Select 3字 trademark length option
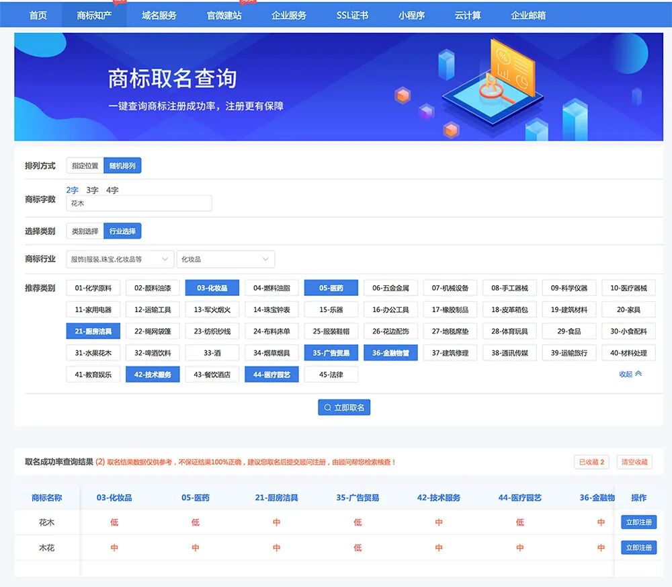 coord(92,190)
